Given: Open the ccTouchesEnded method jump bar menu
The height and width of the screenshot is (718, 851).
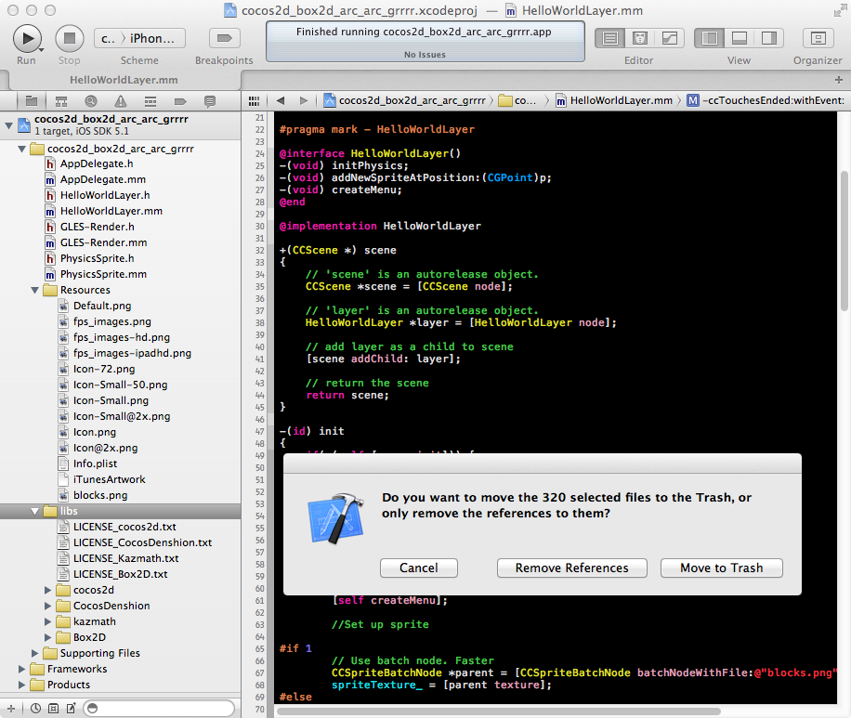Looking at the screenshot, I should point(766,100).
